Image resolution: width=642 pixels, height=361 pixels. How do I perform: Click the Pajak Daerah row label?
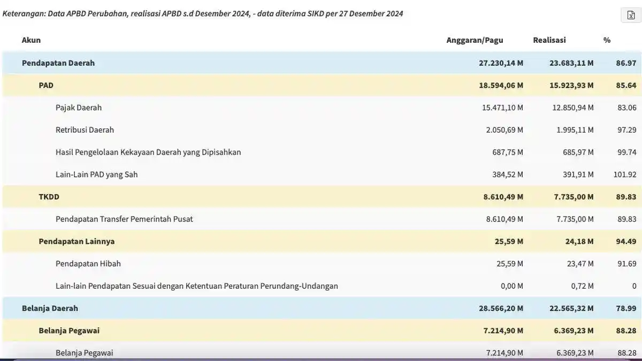[79, 107]
